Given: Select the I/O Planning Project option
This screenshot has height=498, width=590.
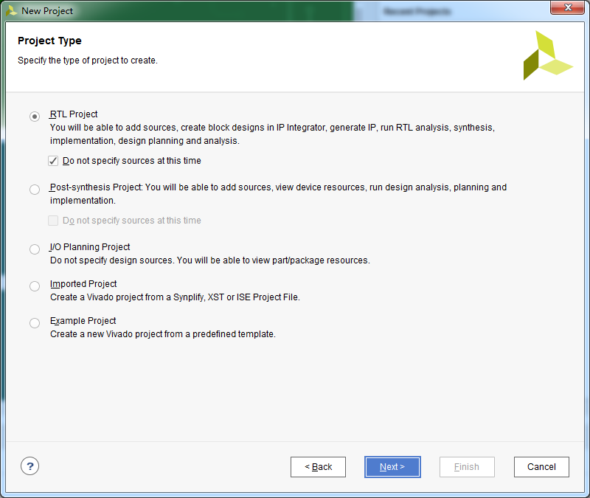Looking at the screenshot, I should click(35, 249).
